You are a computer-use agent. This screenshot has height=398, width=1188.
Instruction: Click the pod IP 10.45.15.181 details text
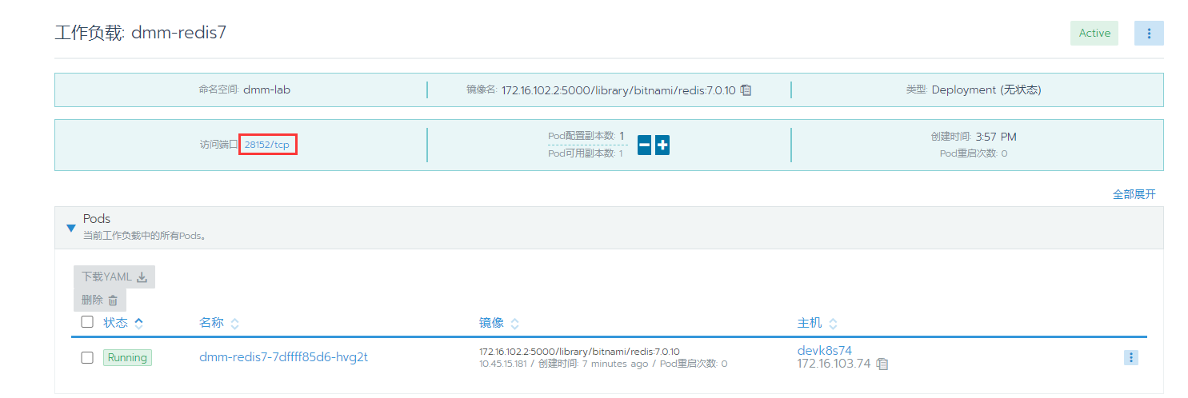point(503,364)
